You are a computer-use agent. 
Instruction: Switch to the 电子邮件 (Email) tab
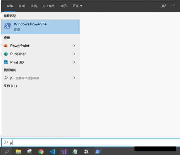click(x=48, y=6)
